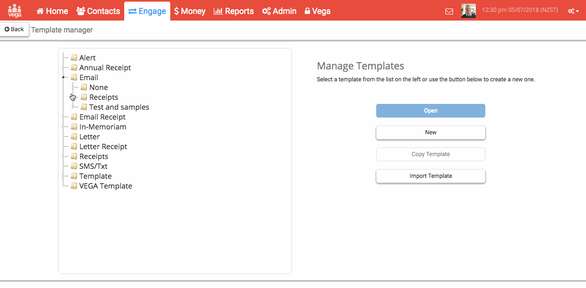The height and width of the screenshot is (288, 586).
Task: Click the Back button
Action: pos(14,29)
